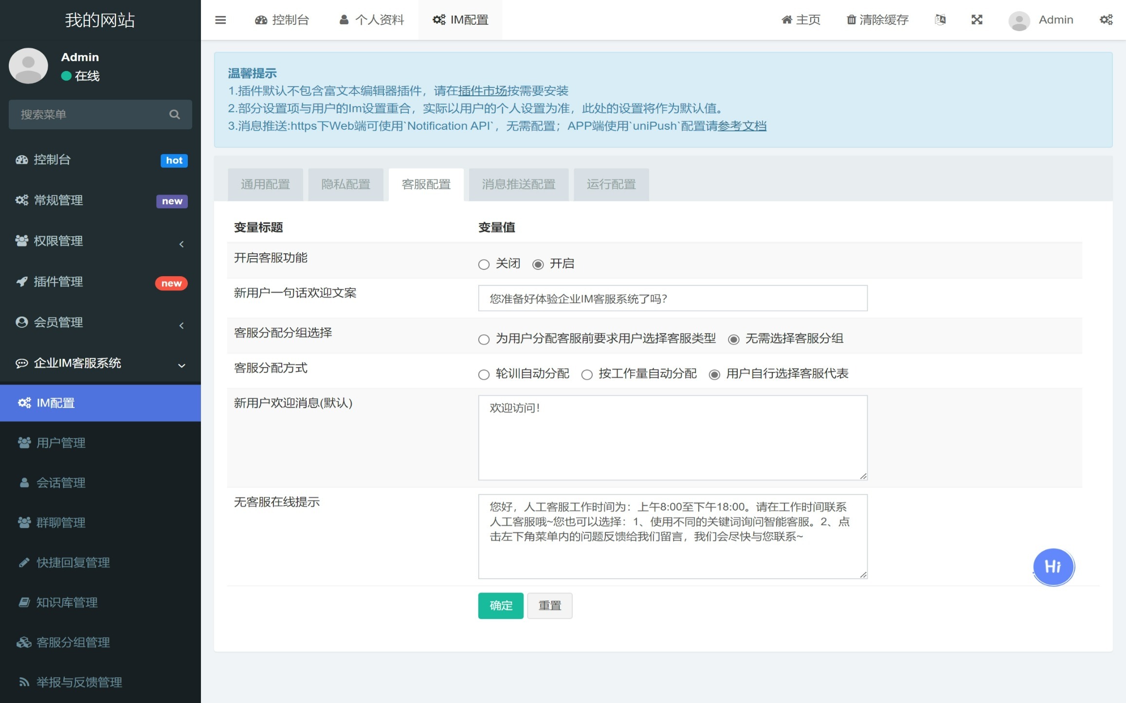The image size is (1126, 703).
Task: Click 确定 to save settings
Action: (x=500, y=605)
